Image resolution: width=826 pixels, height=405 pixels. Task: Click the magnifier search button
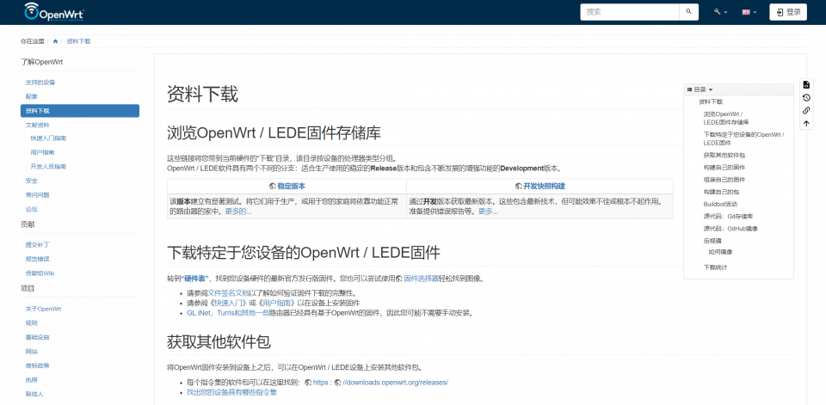689,12
